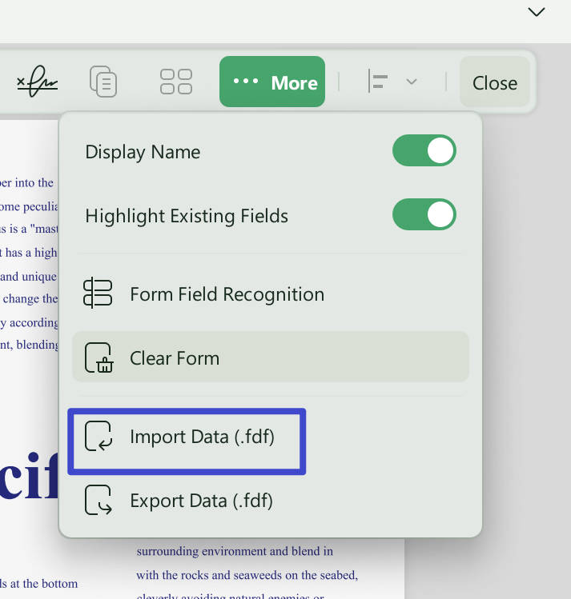Click the line "surrounding environment and blend in"

coord(235,551)
